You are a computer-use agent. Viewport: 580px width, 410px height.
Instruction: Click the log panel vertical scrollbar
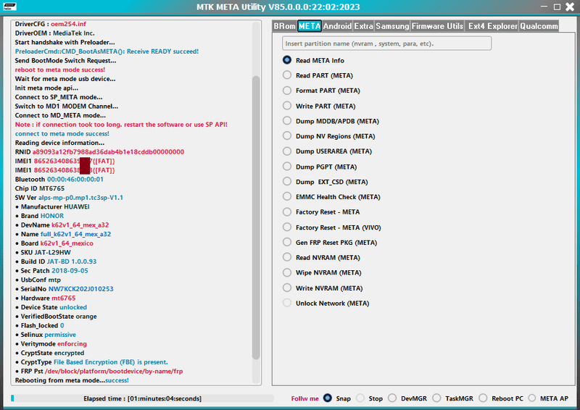256,218
